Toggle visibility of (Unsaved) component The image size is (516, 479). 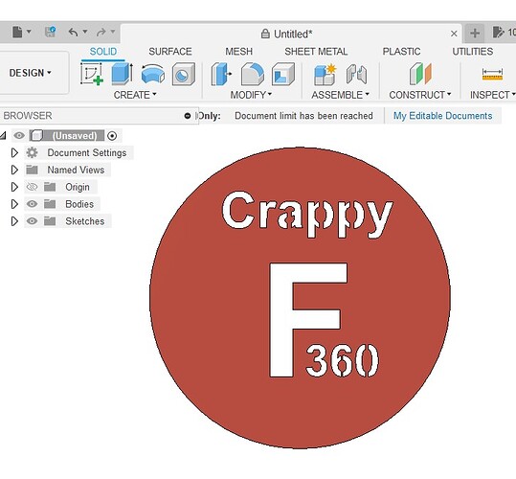(x=19, y=135)
